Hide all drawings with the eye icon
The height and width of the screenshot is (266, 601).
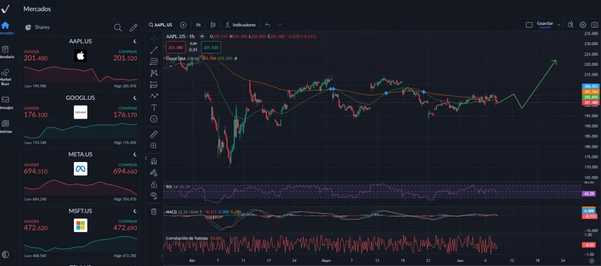coord(154,196)
